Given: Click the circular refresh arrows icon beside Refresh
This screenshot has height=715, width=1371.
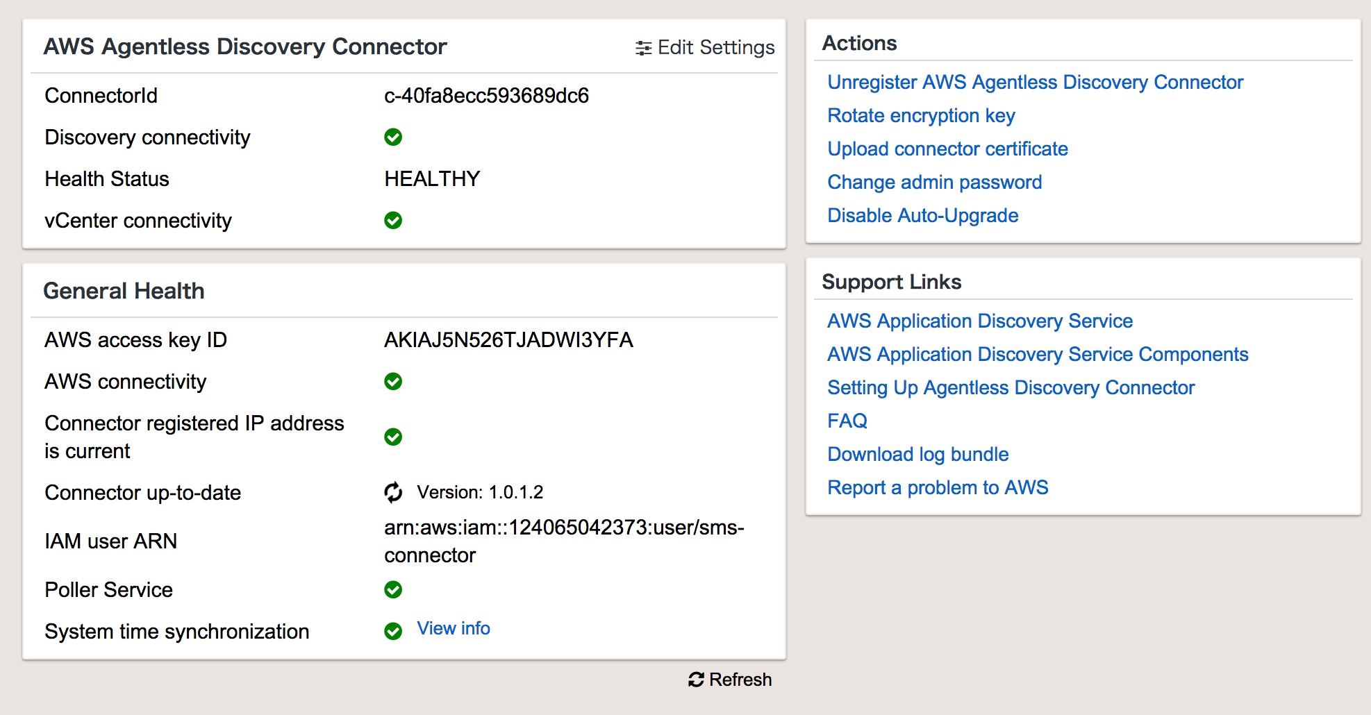Looking at the screenshot, I should pos(695,680).
